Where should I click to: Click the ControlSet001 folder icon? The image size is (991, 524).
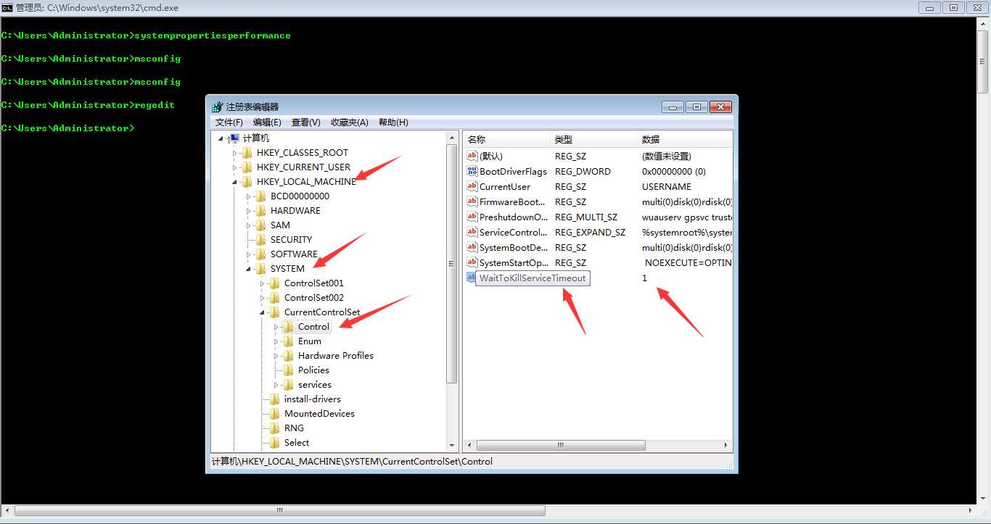[275, 283]
